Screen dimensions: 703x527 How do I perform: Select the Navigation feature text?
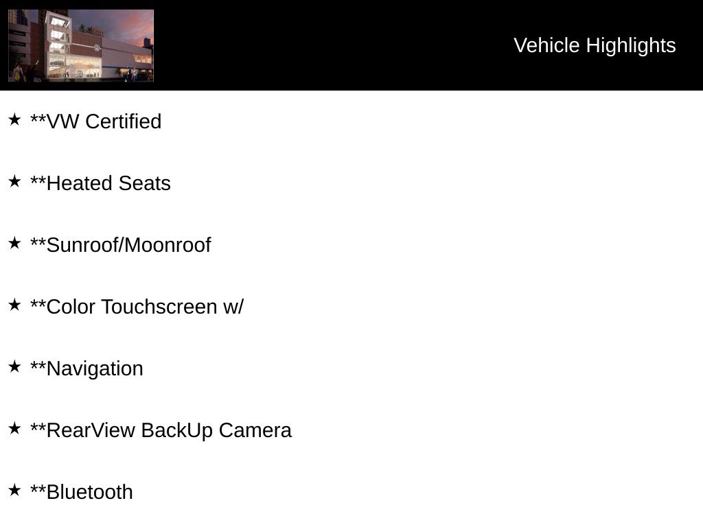pyautogui.click(x=87, y=368)
